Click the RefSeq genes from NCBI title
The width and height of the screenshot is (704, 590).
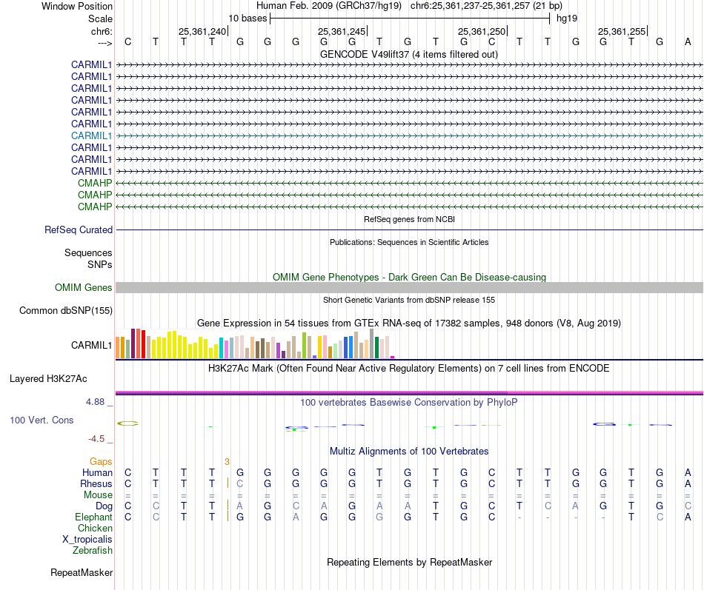409,219
